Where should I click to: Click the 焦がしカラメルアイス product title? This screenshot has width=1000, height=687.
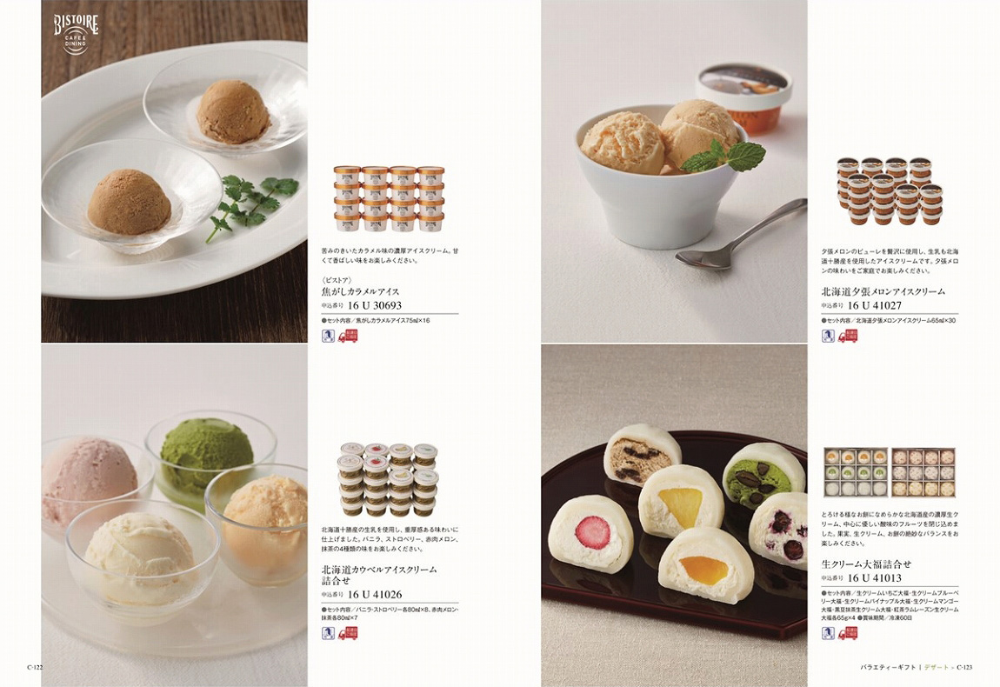point(360,291)
